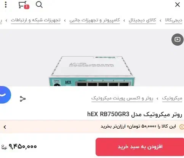Click the این کالا را ارزان‌تر بخرید banner text
Image resolution: width=184 pixels, height=158 pixels.
[138, 126]
